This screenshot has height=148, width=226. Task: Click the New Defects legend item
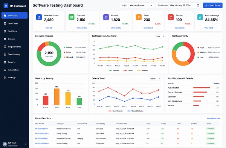115,111
